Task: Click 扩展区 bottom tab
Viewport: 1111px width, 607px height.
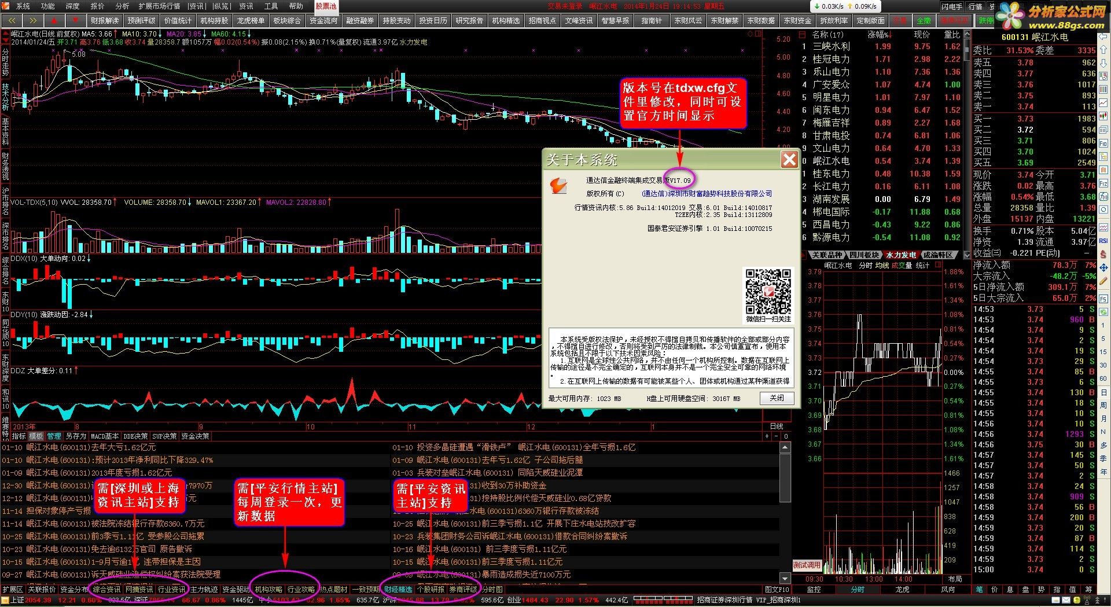Action: [x=12, y=590]
